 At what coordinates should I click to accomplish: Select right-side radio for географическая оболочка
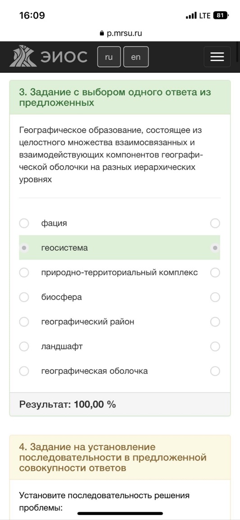[215, 371]
